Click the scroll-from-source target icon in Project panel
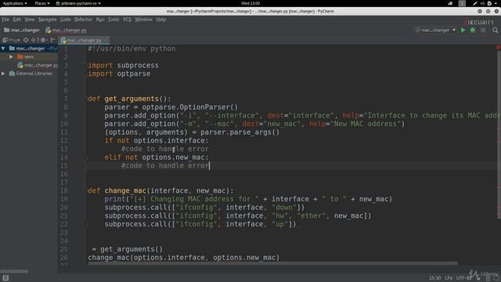This screenshot has height=282, width=501. [x=26, y=40]
